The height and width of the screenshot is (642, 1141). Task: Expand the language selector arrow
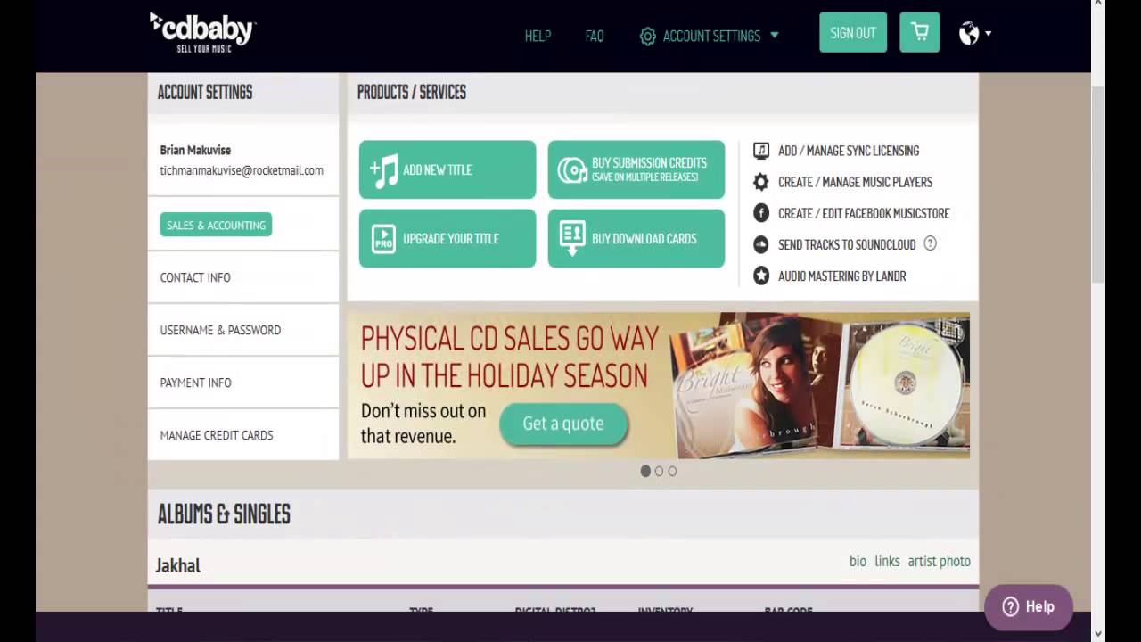point(988,34)
